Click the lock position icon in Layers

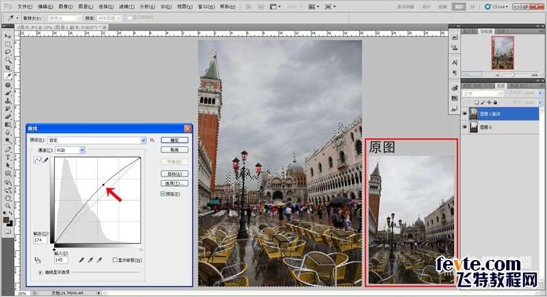pos(489,102)
